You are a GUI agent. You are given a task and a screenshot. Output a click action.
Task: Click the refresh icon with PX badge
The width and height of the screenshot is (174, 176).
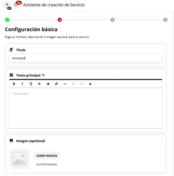point(16,4)
